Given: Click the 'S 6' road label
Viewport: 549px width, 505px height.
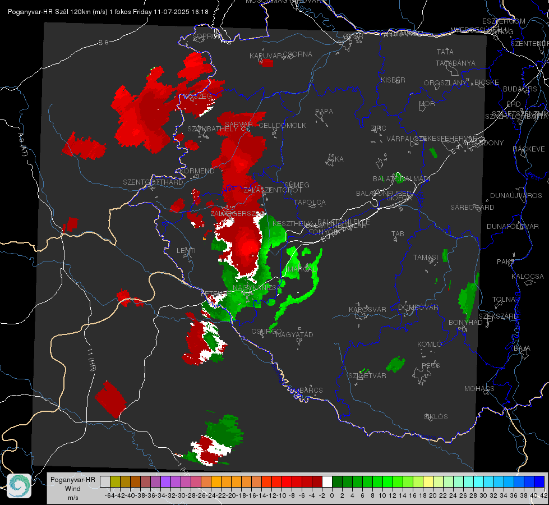Looking at the screenshot, I should coord(103,43).
